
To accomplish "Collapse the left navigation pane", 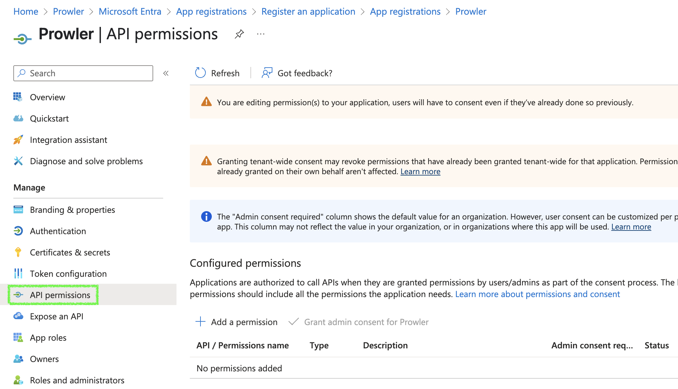I will 166,73.
